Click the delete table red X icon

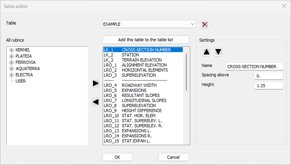pos(205,24)
